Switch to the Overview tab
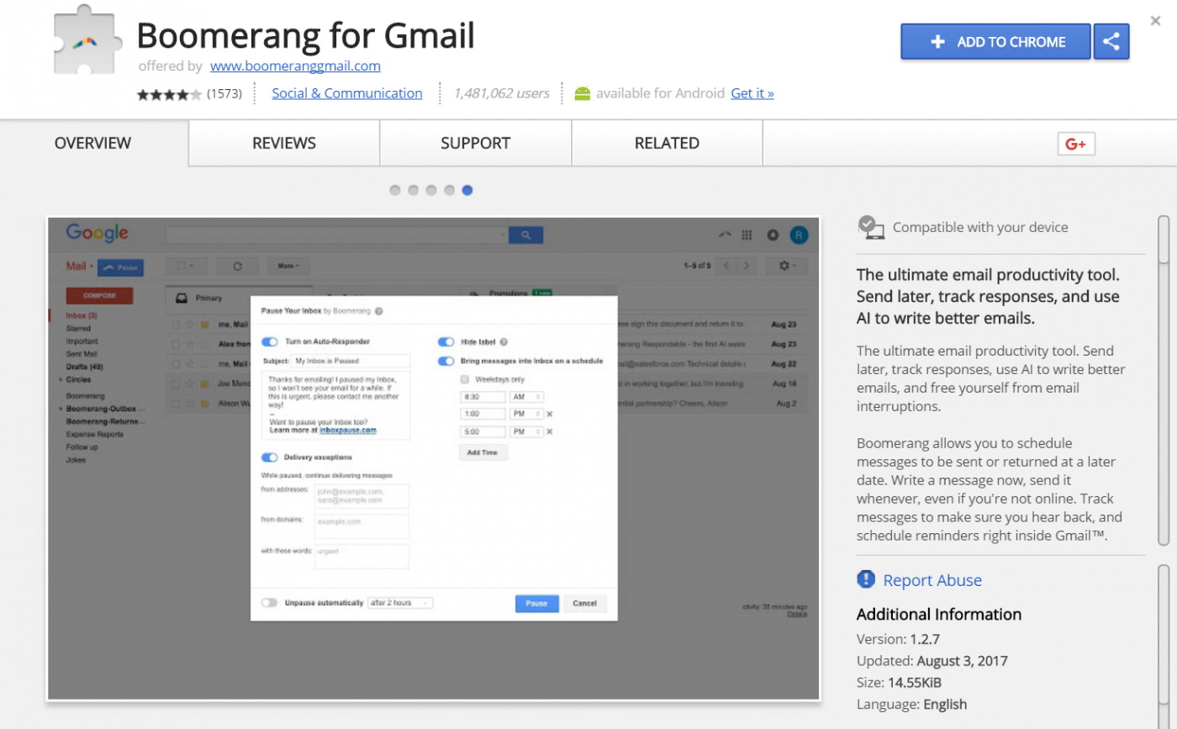Screen dimensions: 1177x729 [93, 143]
